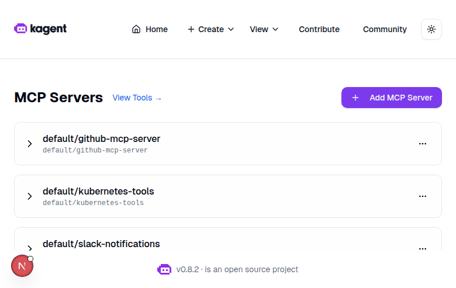
Task: Click the default/slack-notifications title text
Action: point(101,244)
